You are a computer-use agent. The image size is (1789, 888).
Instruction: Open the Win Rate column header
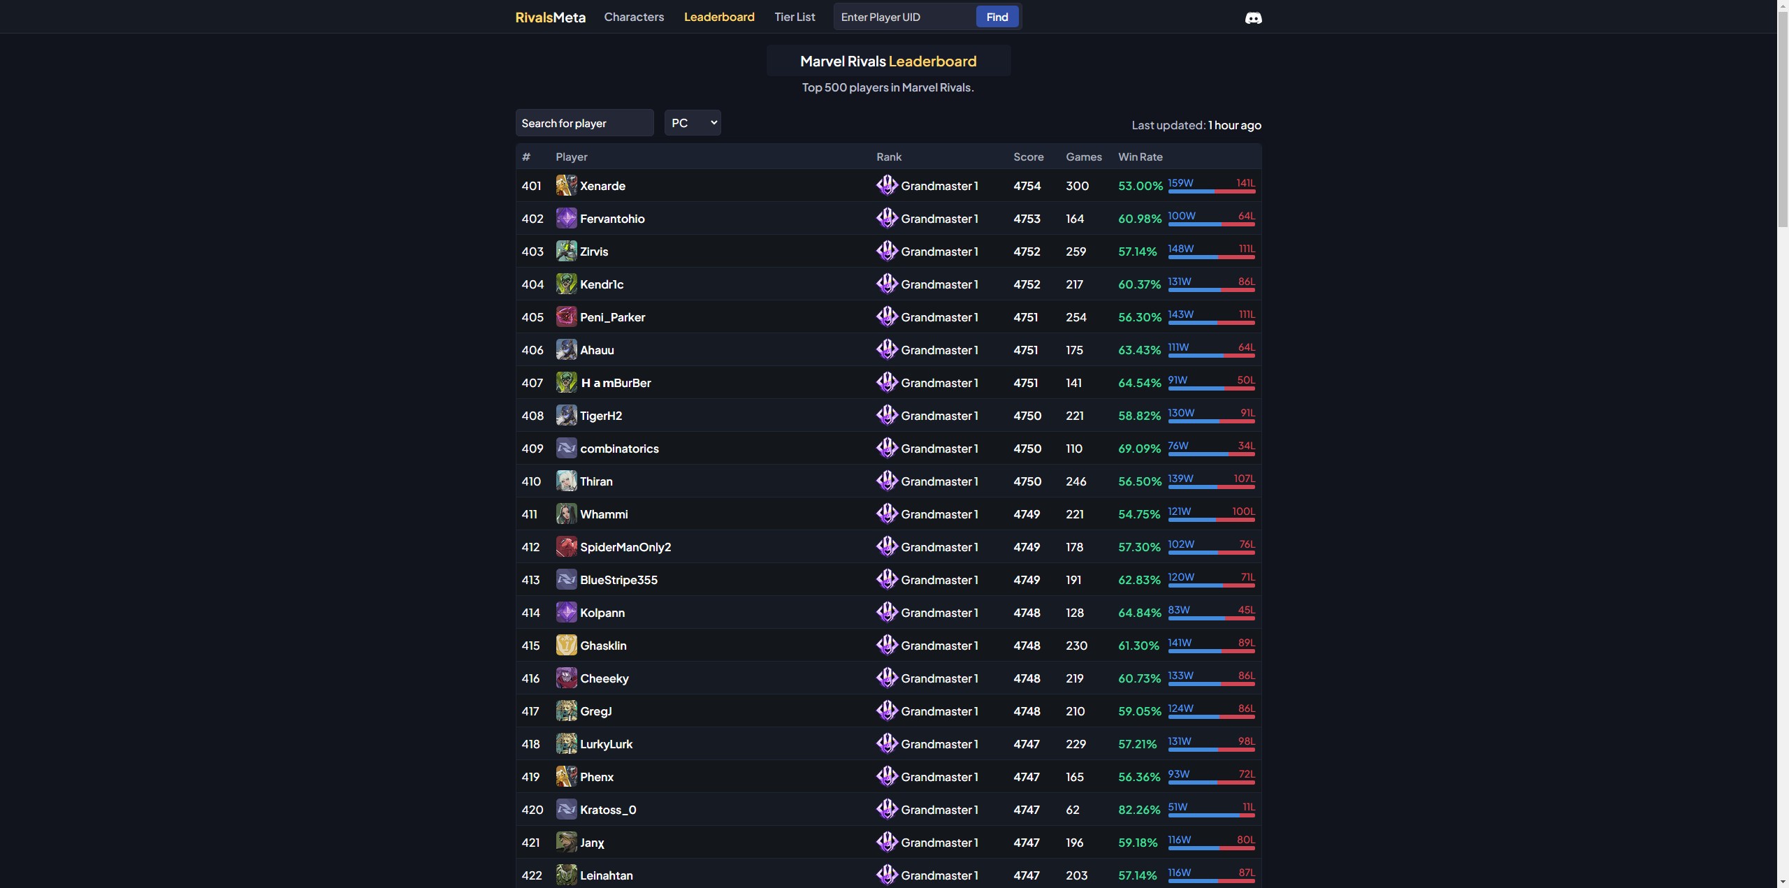coord(1140,157)
